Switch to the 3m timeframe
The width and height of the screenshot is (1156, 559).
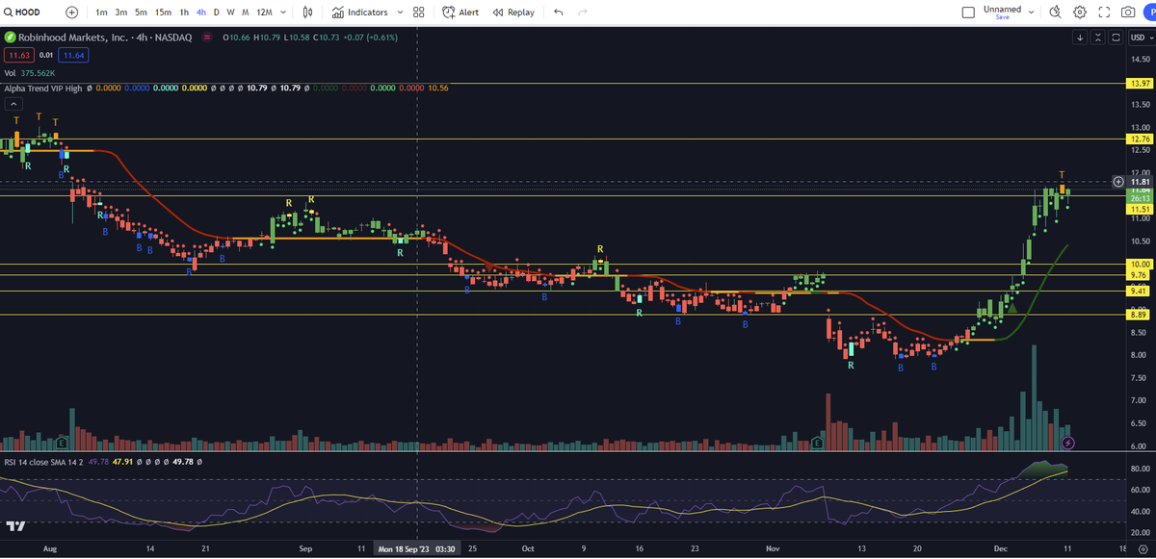click(120, 13)
